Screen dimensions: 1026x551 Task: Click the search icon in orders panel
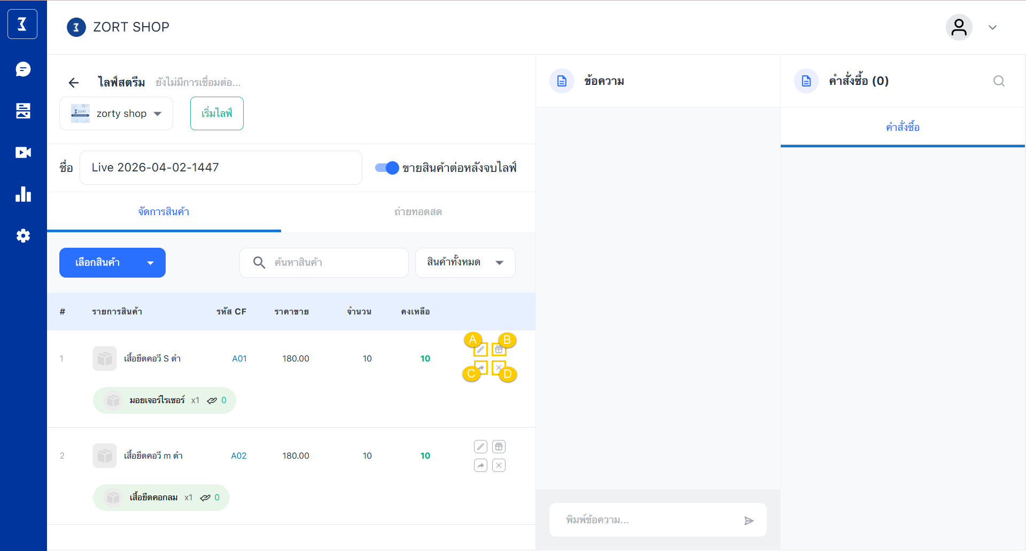pos(999,81)
